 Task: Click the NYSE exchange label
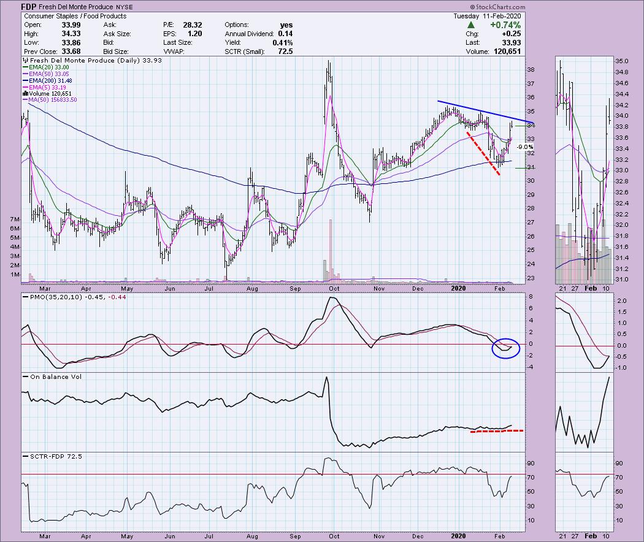[124, 7]
